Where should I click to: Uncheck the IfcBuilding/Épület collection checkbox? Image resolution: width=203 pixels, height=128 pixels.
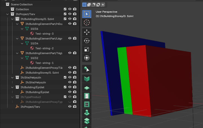tap(65, 87)
